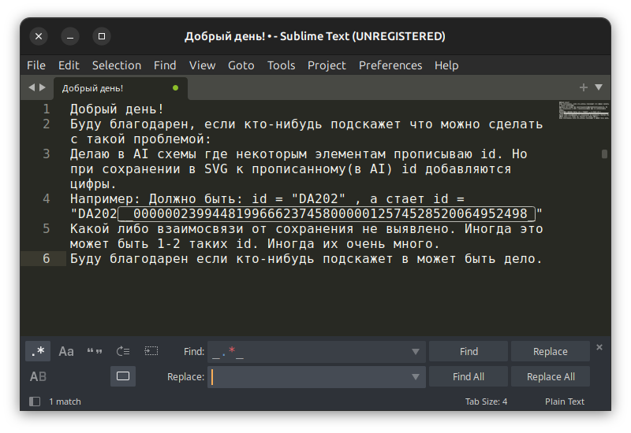The image size is (631, 433).
Task: Click the word 'SVG' in line 3
Action: point(215,169)
